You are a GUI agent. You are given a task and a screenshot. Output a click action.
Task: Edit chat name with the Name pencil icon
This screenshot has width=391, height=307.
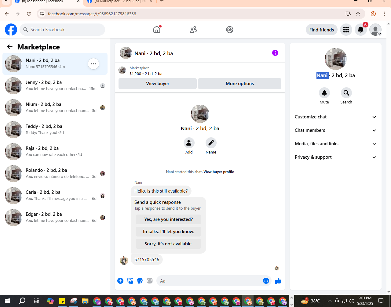tap(211, 143)
